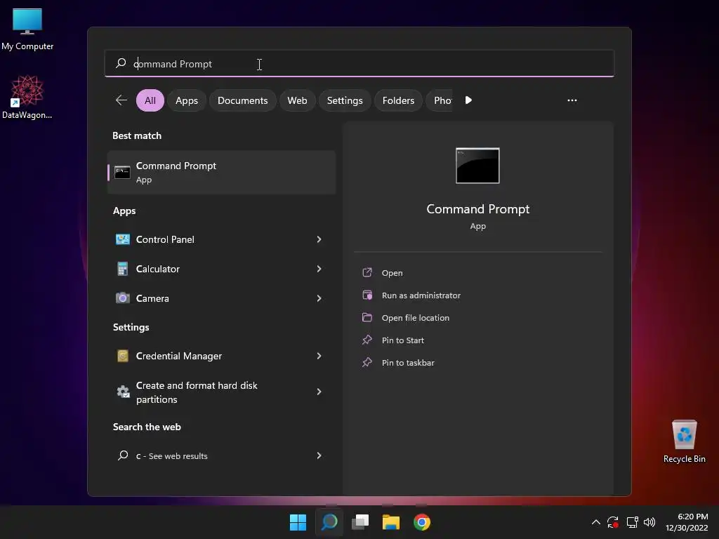Click the large Command Prompt preview thumbnail
This screenshot has height=539, width=719.
pos(477,166)
